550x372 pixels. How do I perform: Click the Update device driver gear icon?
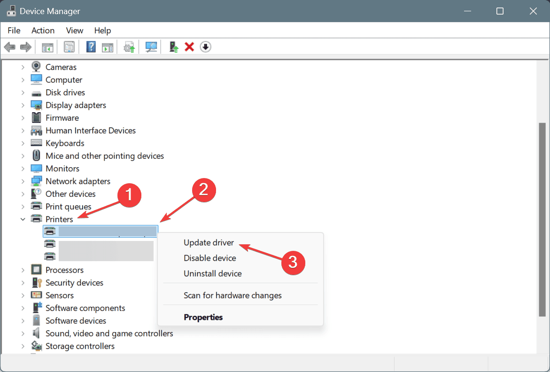point(129,47)
